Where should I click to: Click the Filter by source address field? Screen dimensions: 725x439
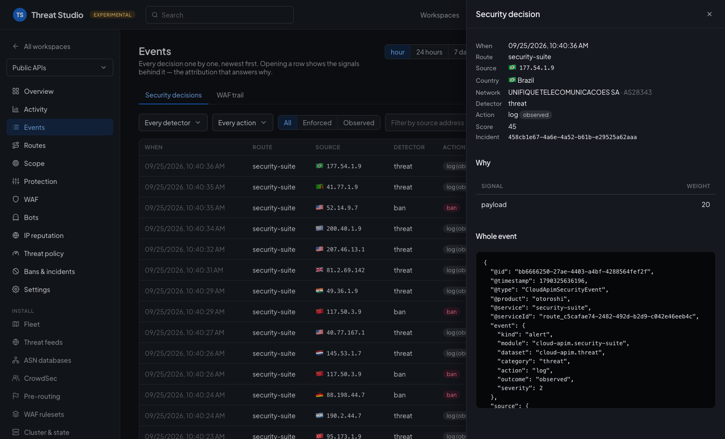pyautogui.click(x=426, y=122)
